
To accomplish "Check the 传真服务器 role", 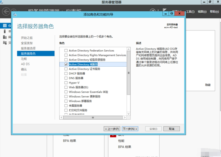I will pyautogui.click(x=66, y=106).
